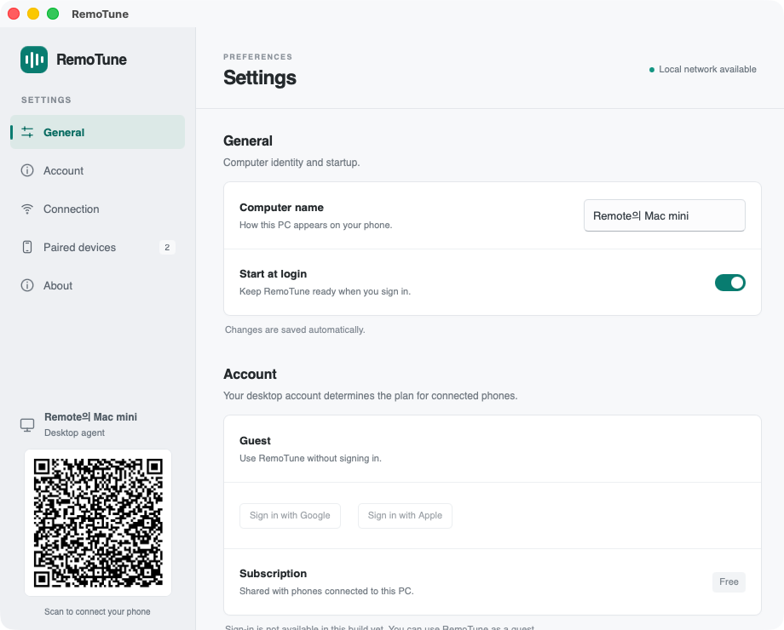The height and width of the screenshot is (630, 784).
Task: Click the 'How this PC appears on your phone.' text
Action: click(316, 225)
